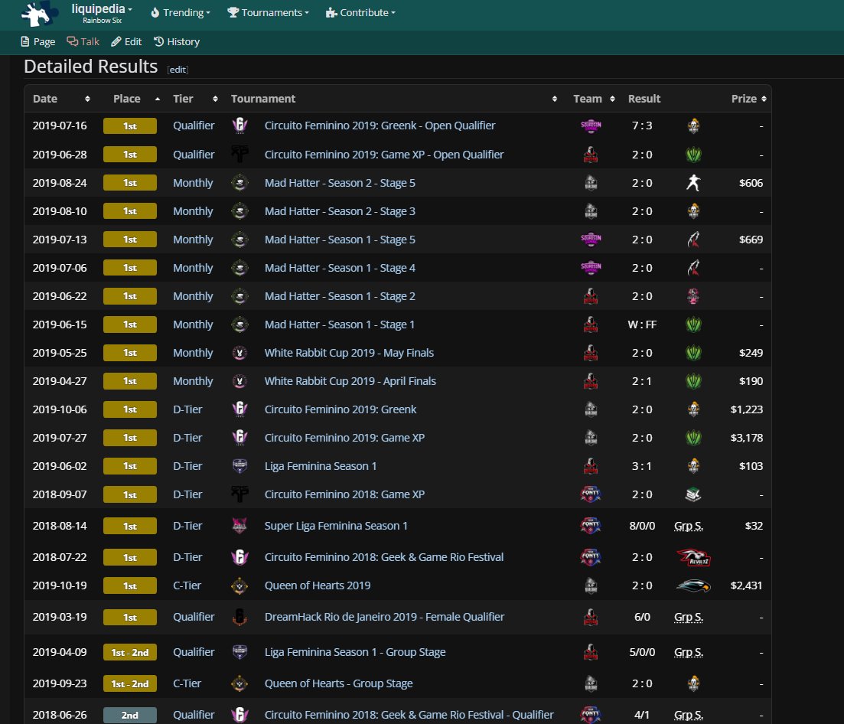Screen dimensions: 844x724
Task: Open Mad Hatter - Season 1 - Stage 1 link
Action: pos(339,324)
